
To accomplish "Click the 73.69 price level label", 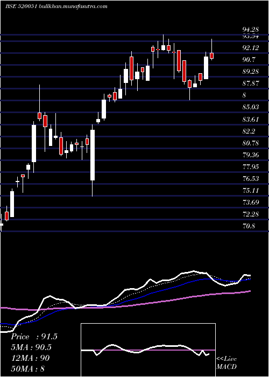I will (x=251, y=203).
